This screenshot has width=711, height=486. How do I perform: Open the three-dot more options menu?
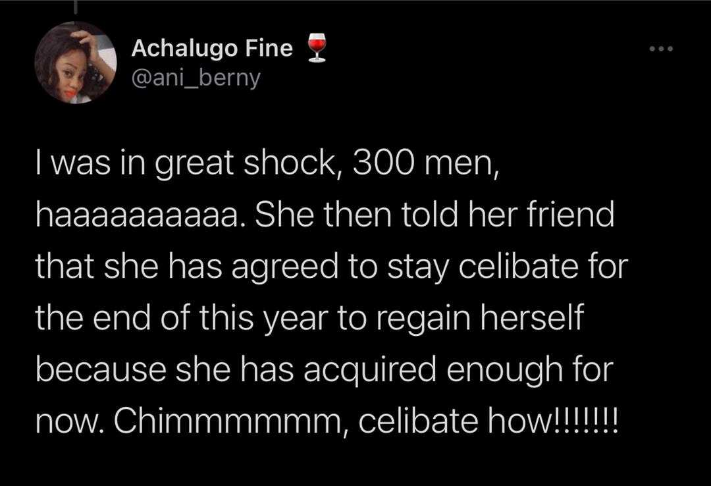tap(661, 48)
